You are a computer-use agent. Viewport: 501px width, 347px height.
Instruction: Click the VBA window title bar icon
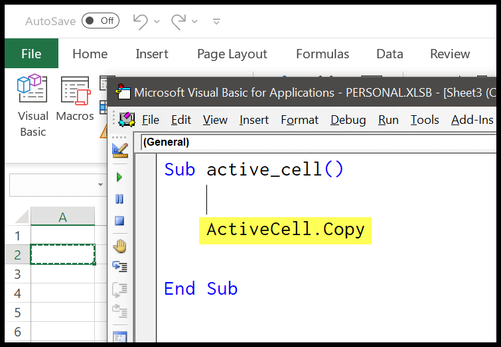pyautogui.click(x=123, y=92)
